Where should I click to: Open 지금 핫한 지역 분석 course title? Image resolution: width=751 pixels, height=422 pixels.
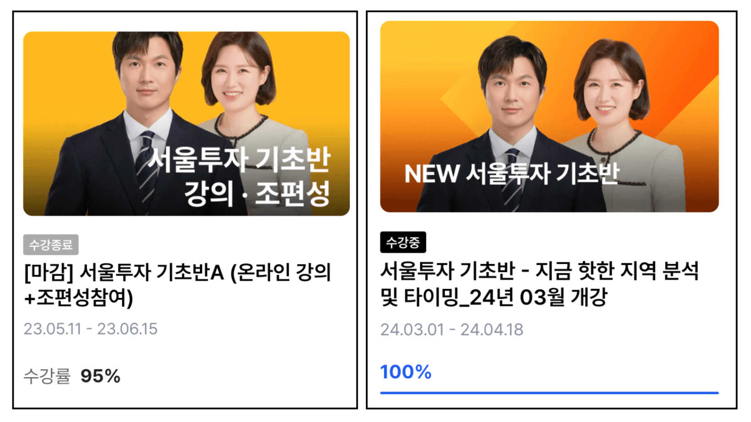coord(540,284)
